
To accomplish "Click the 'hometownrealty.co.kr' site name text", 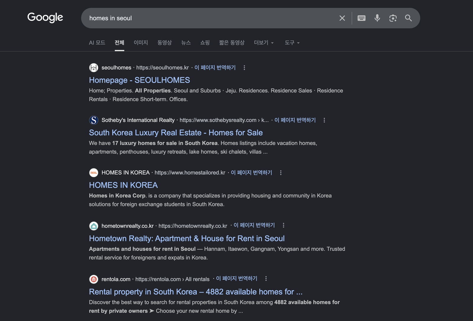I will (x=127, y=226).
